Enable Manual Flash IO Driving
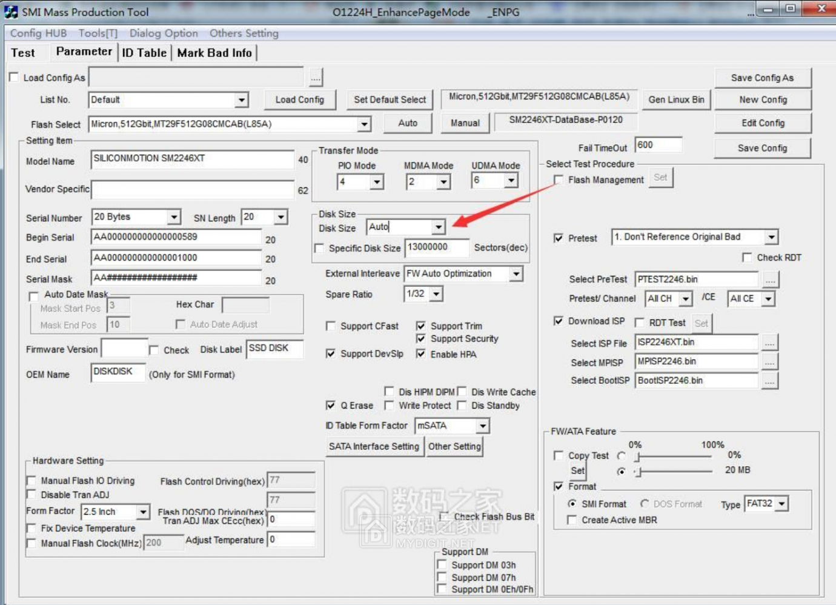The width and height of the screenshot is (836, 605). (32, 481)
